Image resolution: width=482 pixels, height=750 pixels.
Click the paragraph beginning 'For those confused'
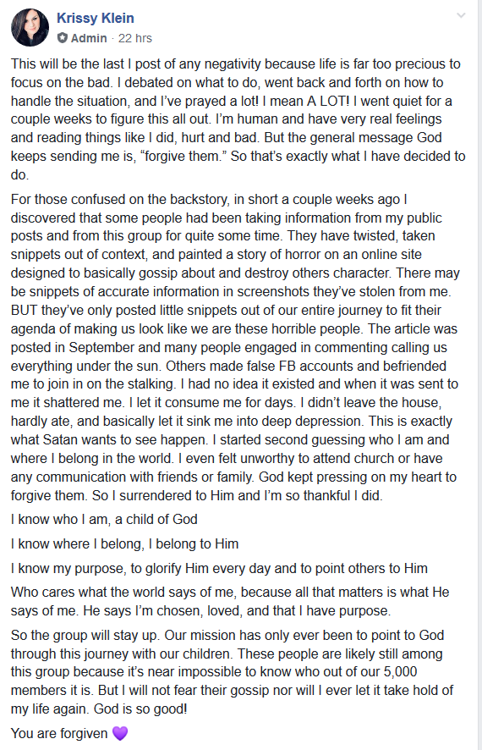tap(234, 347)
